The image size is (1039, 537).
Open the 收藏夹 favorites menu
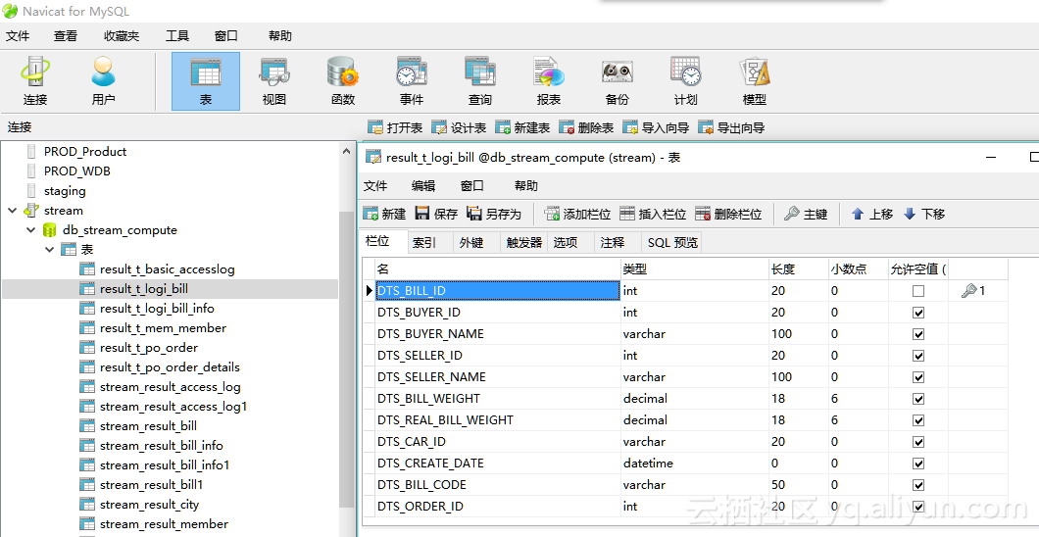[x=122, y=36]
